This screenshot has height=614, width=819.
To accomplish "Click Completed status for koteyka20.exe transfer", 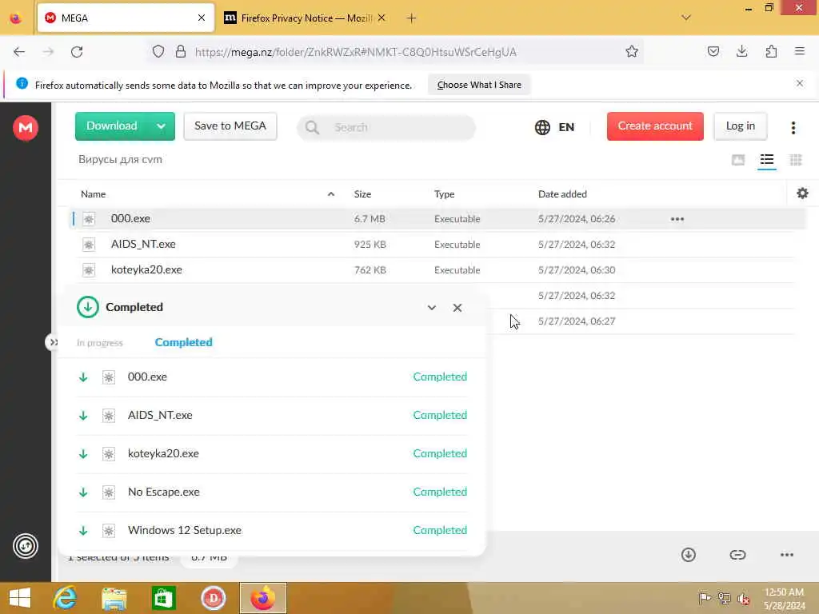I will [440, 454].
